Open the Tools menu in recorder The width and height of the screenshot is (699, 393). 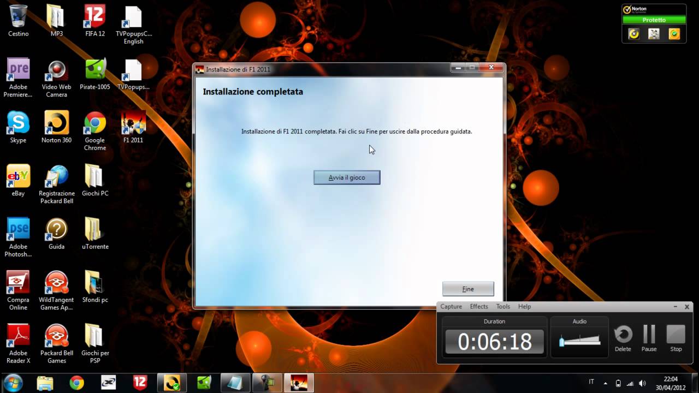coord(503,307)
